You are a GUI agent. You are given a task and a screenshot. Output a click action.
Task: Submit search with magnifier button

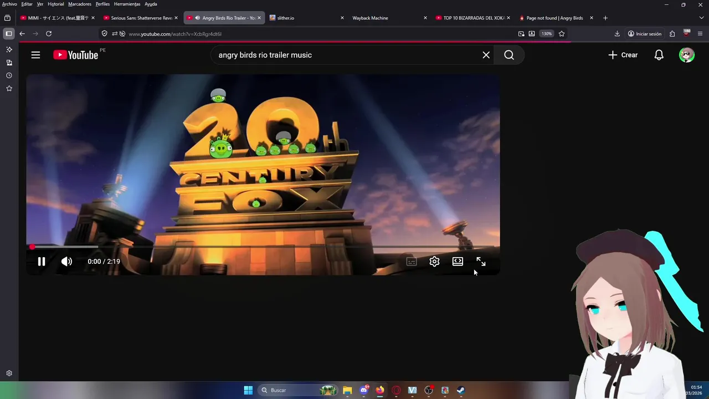[509, 55]
